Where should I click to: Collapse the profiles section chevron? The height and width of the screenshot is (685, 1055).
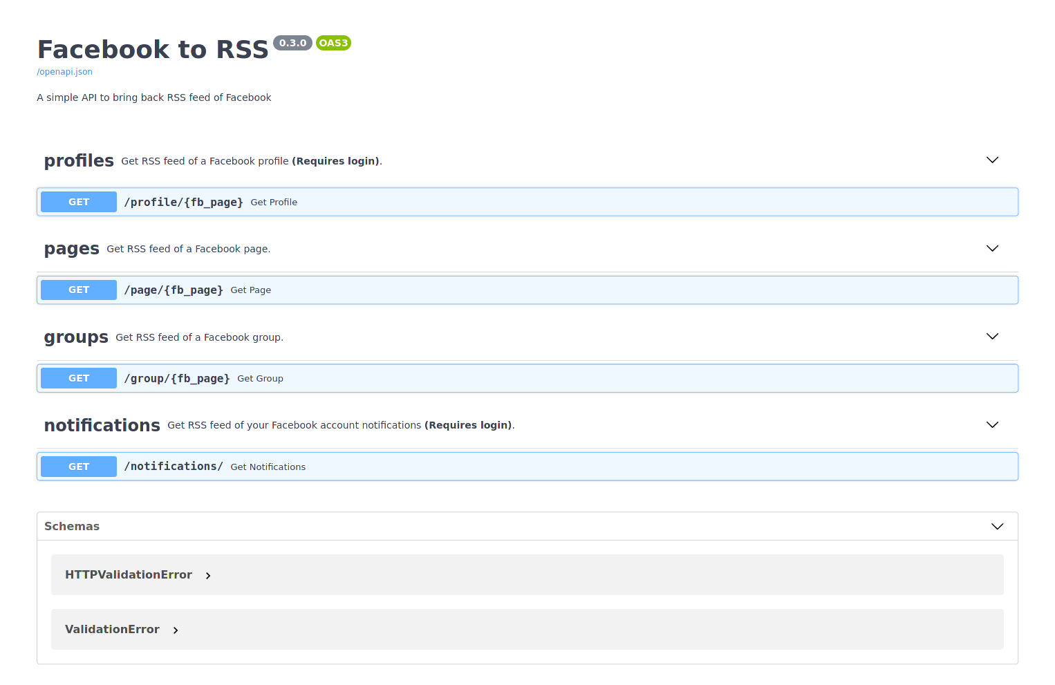(x=992, y=160)
